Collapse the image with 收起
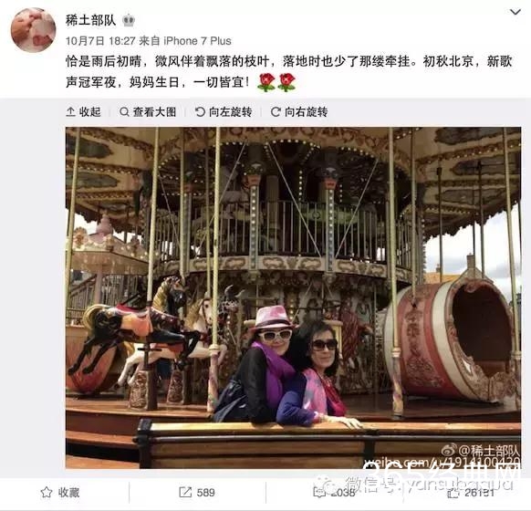This screenshot has width=531, height=511. tap(83, 111)
